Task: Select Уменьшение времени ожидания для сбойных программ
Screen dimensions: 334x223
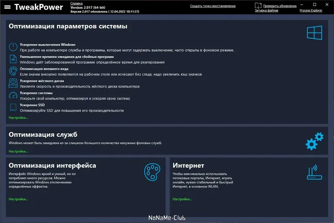Action: click(67, 57)
